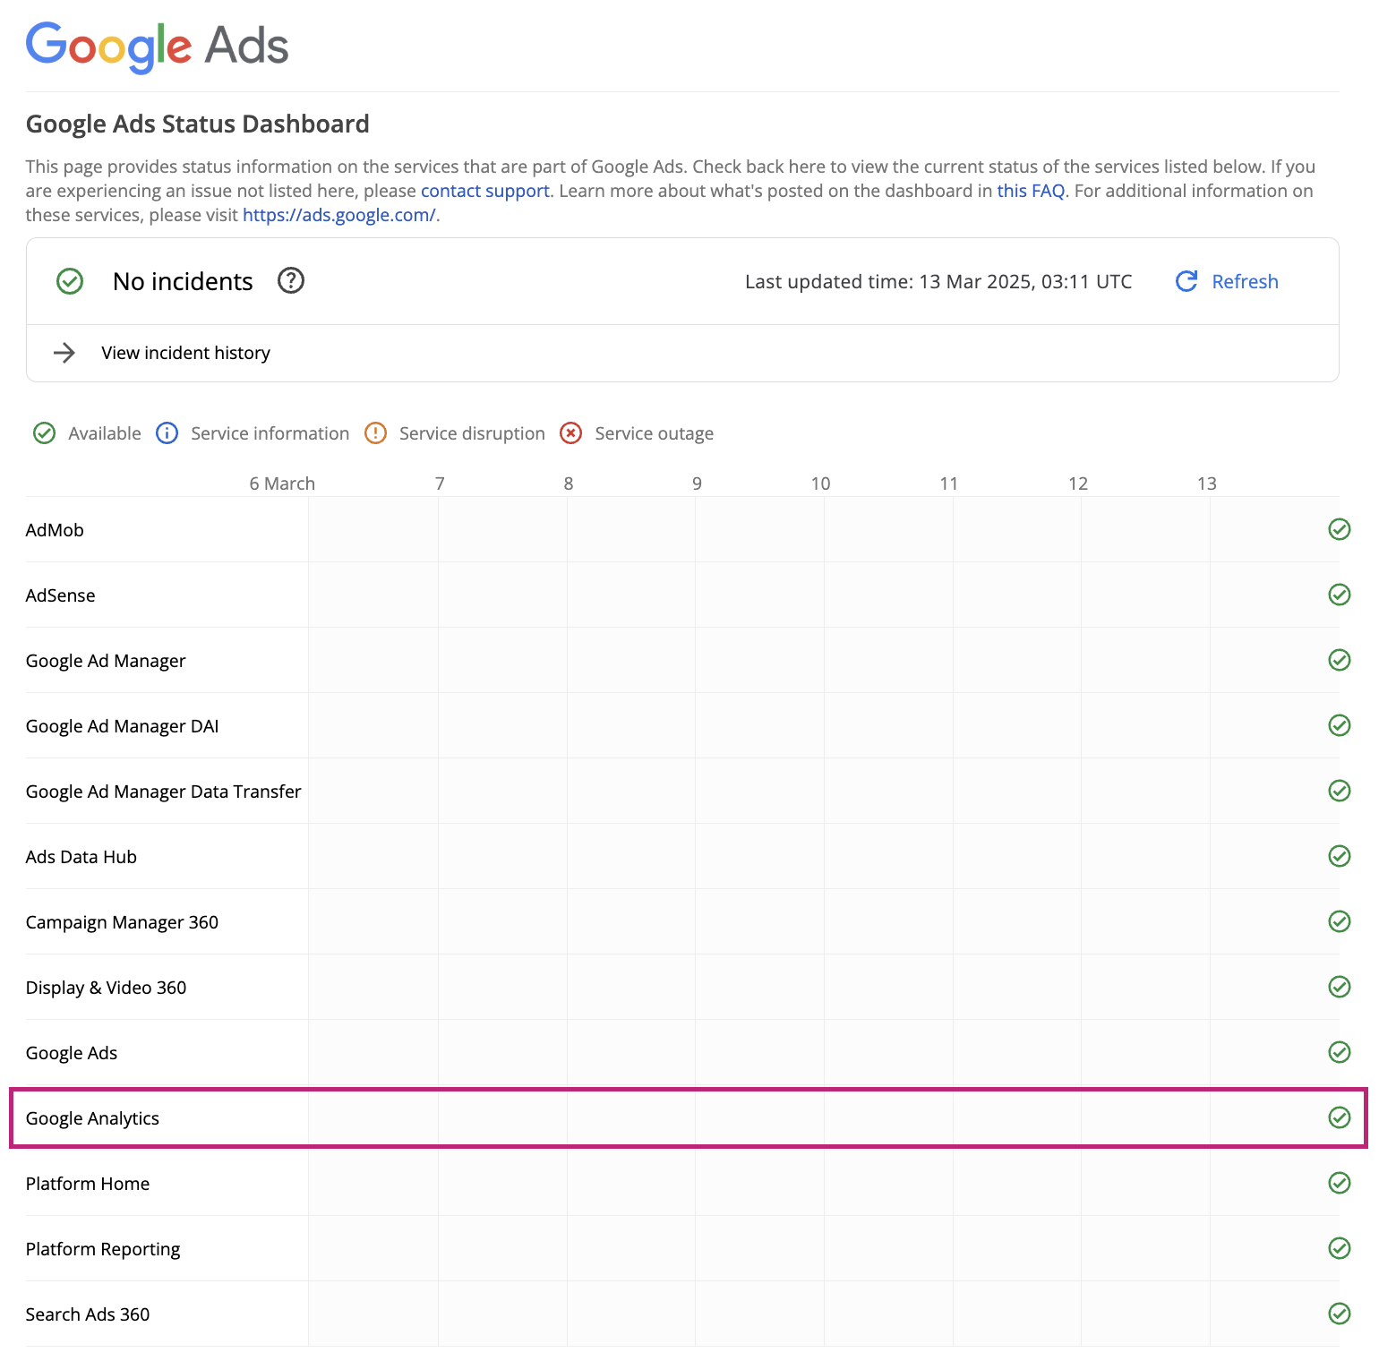Click Campaign Manager 360 status checkmark
This screenshot has height=1361, width=1379.
pos(1339,921)
